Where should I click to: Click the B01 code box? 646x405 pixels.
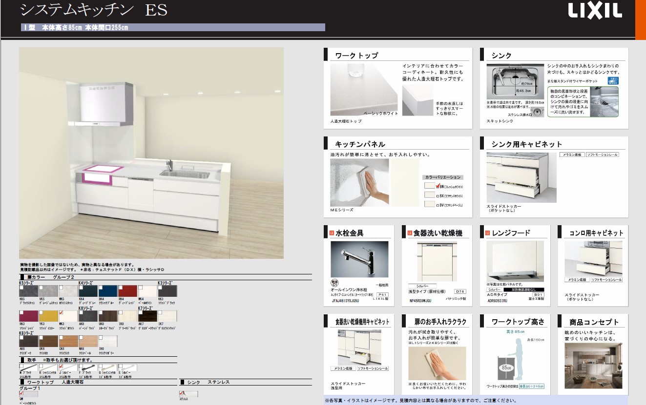tap(539, 295)
